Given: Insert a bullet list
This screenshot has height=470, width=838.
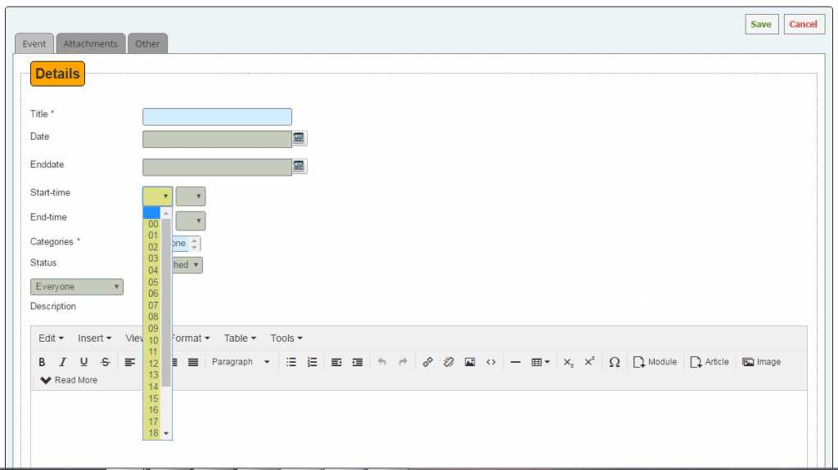Looking at the screenshot, I should [291, 362].
